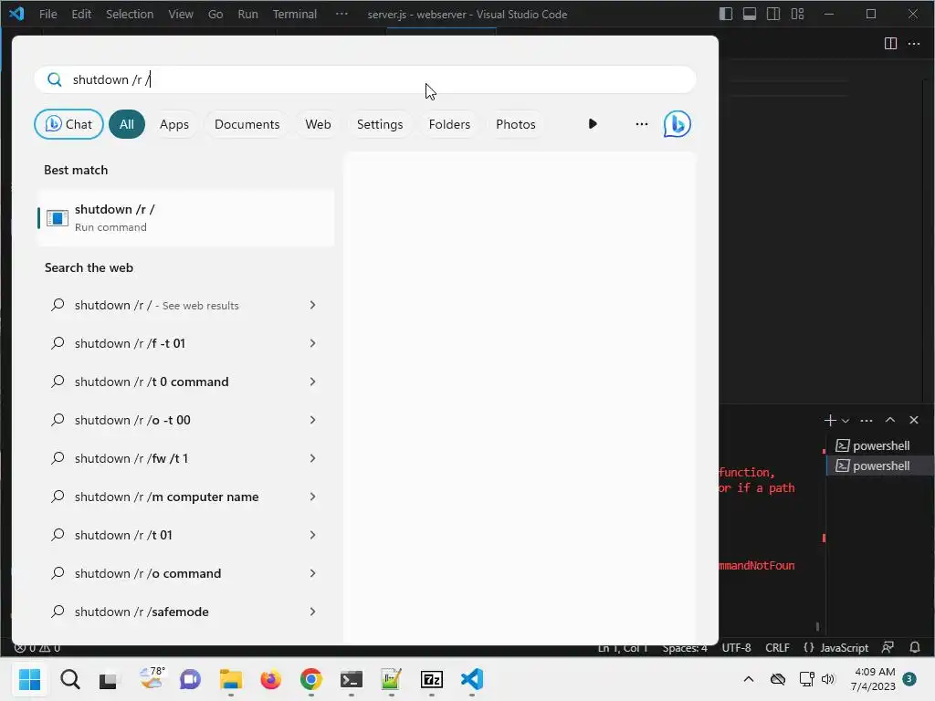Open the Bing icon in the search panel
Image resolution: width=935 pixels, height=701 pixels.
click(x=677, y=124)
